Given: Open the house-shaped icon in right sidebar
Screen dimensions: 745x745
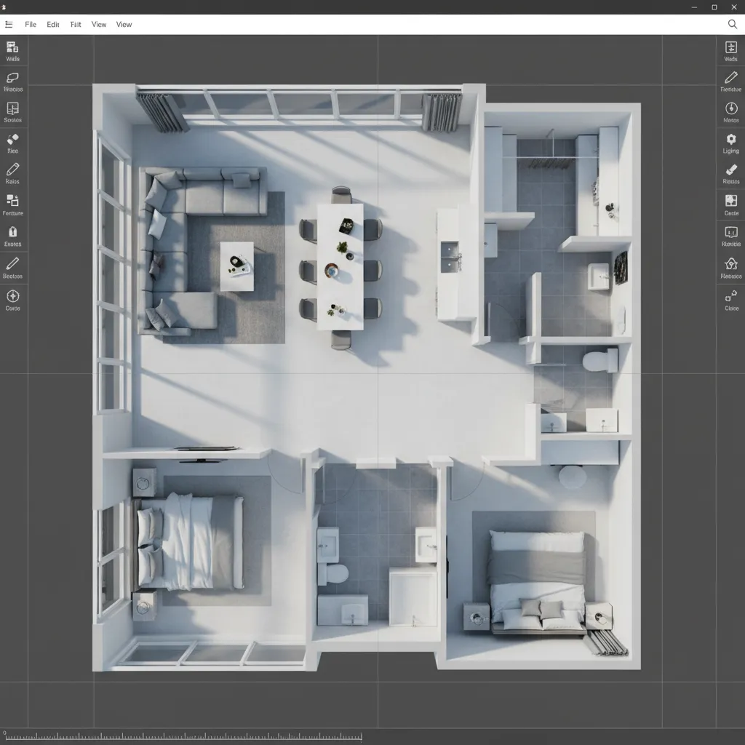Looking at the screenshot, I should point(730,268).
